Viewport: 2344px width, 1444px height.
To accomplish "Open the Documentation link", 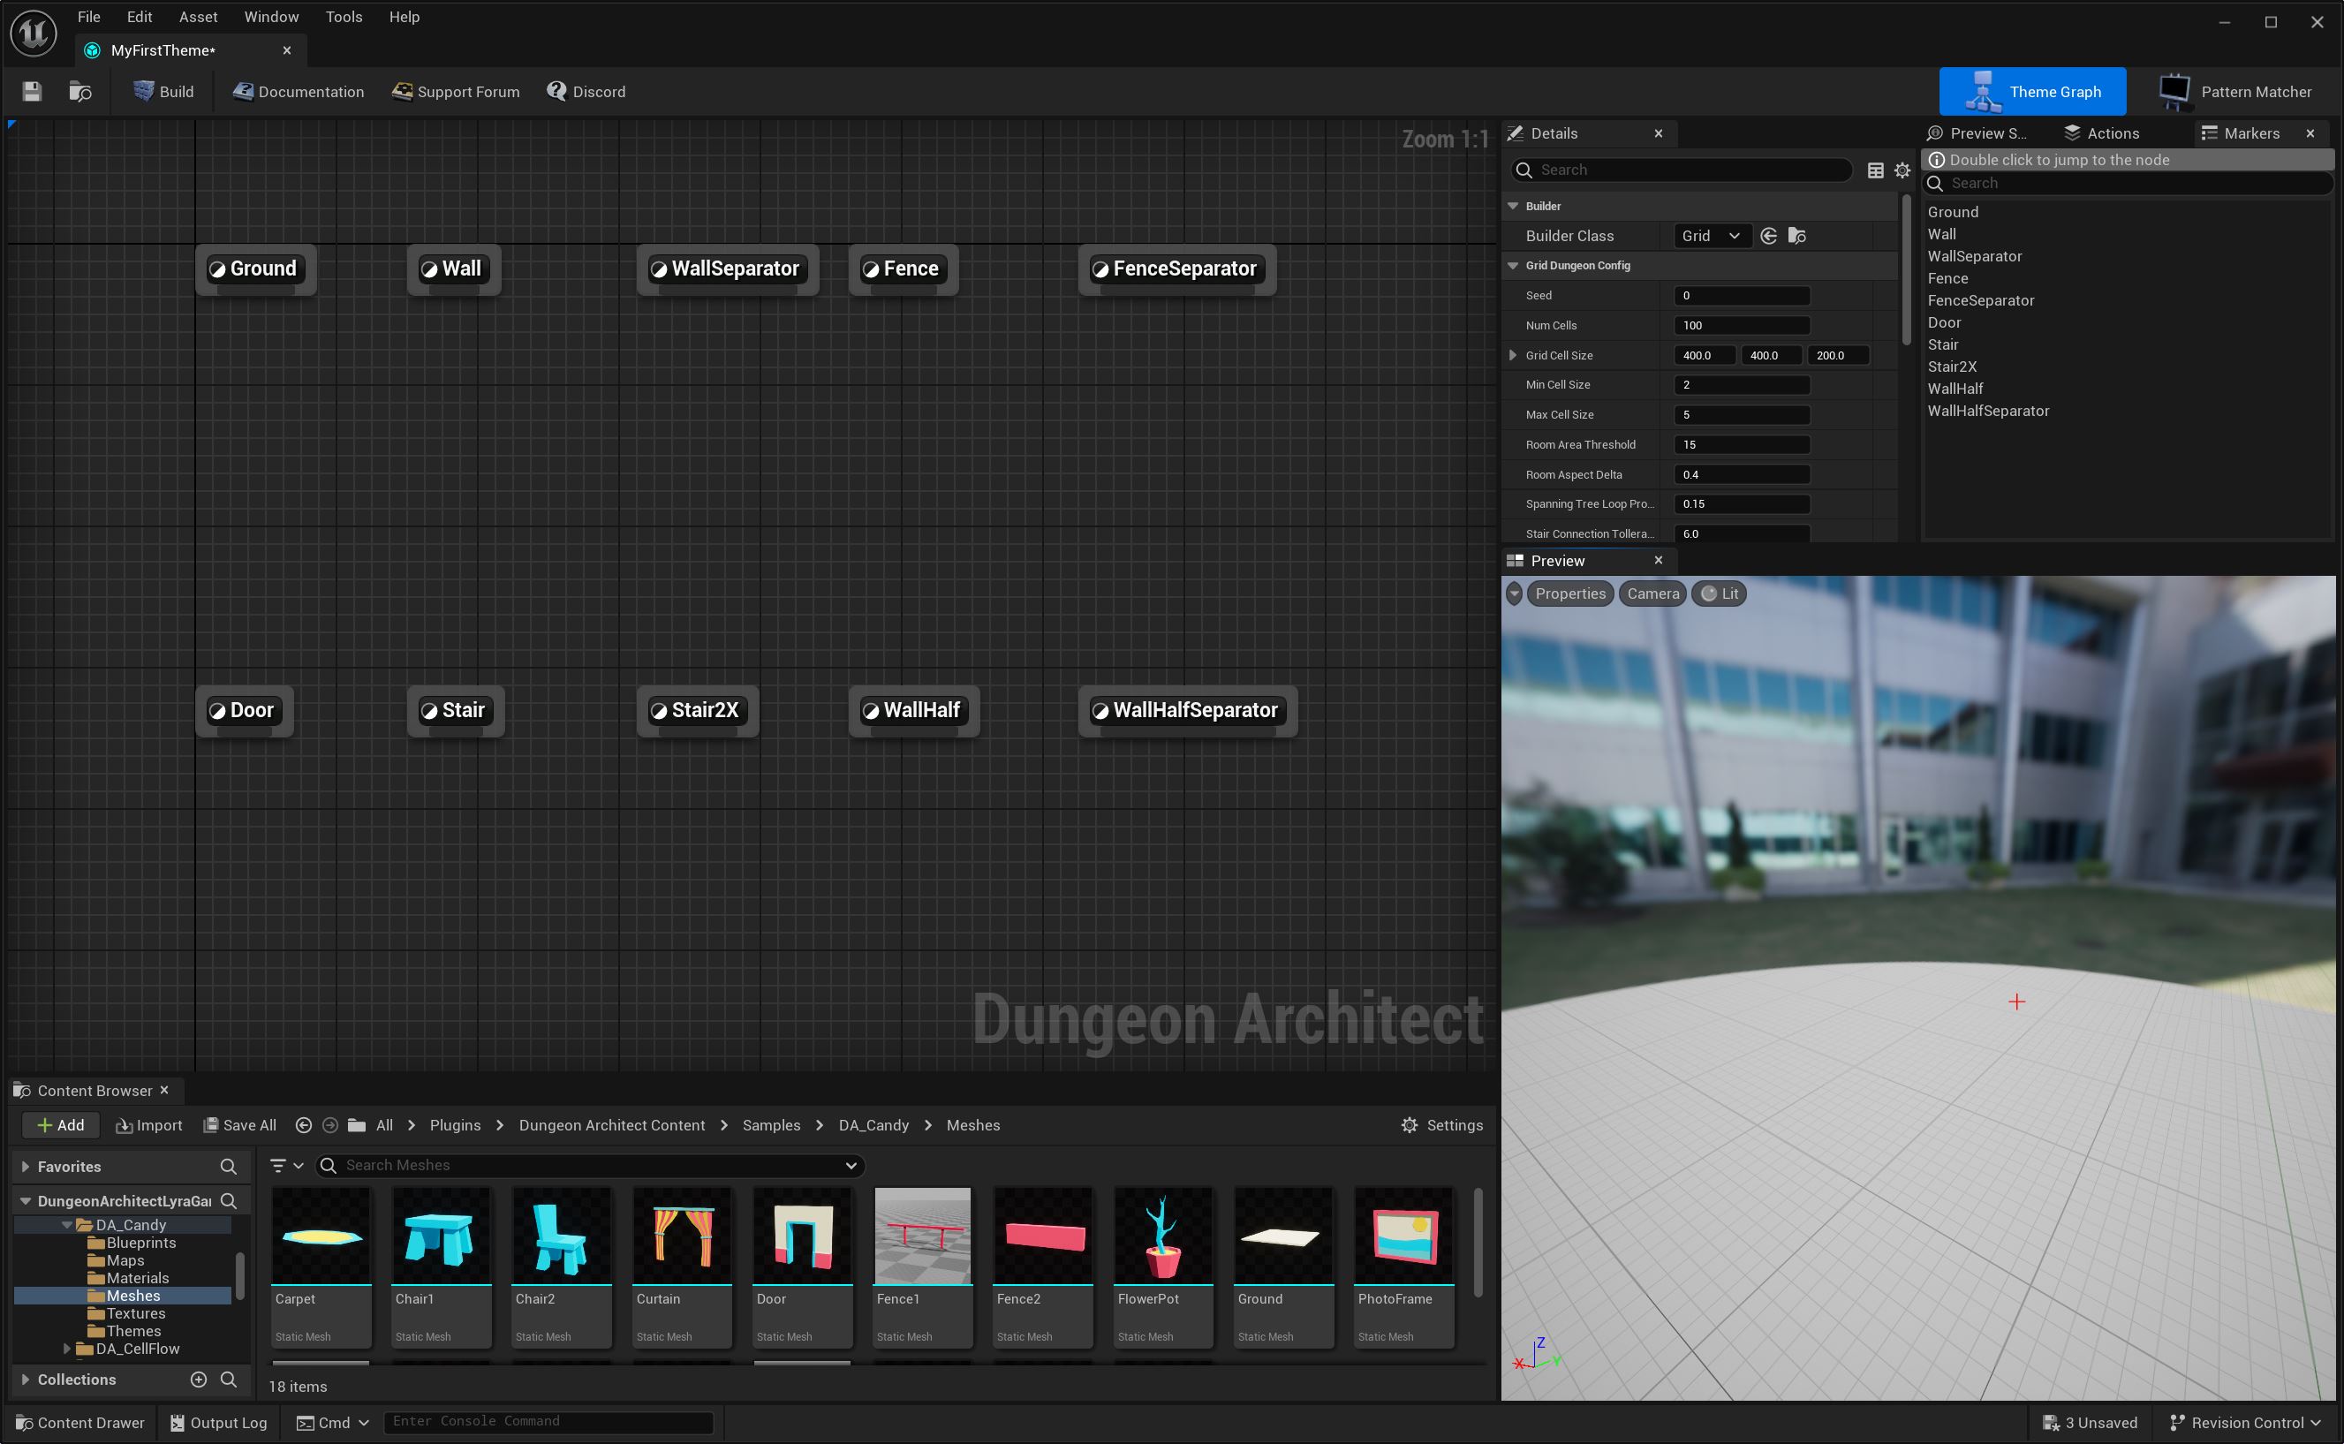I will tap(298, 92).
